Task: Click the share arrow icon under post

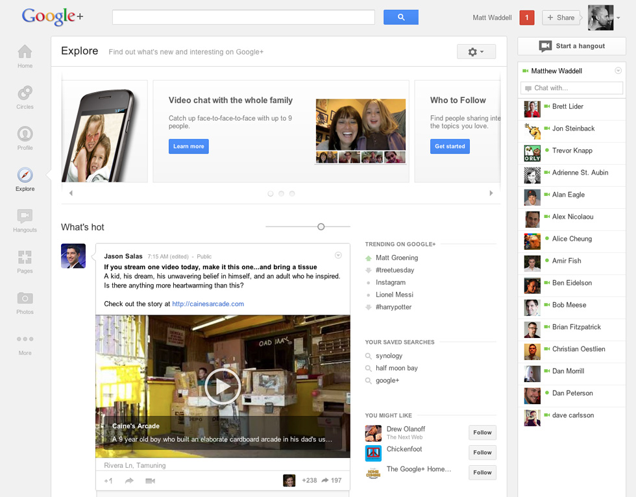Action: click(x=129, y=481)
